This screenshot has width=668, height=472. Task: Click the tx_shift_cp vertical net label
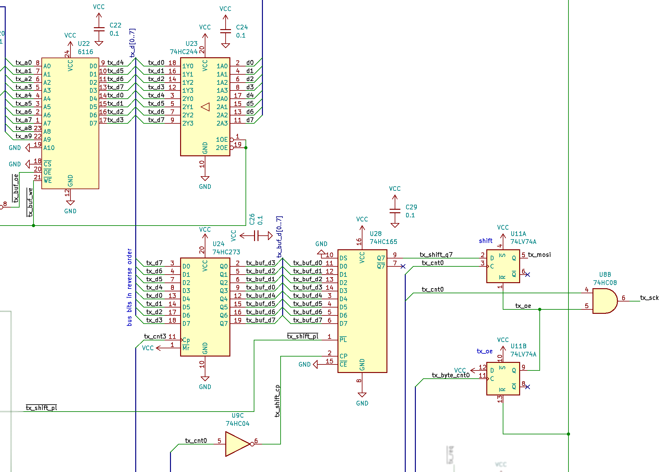pos(277,401)
